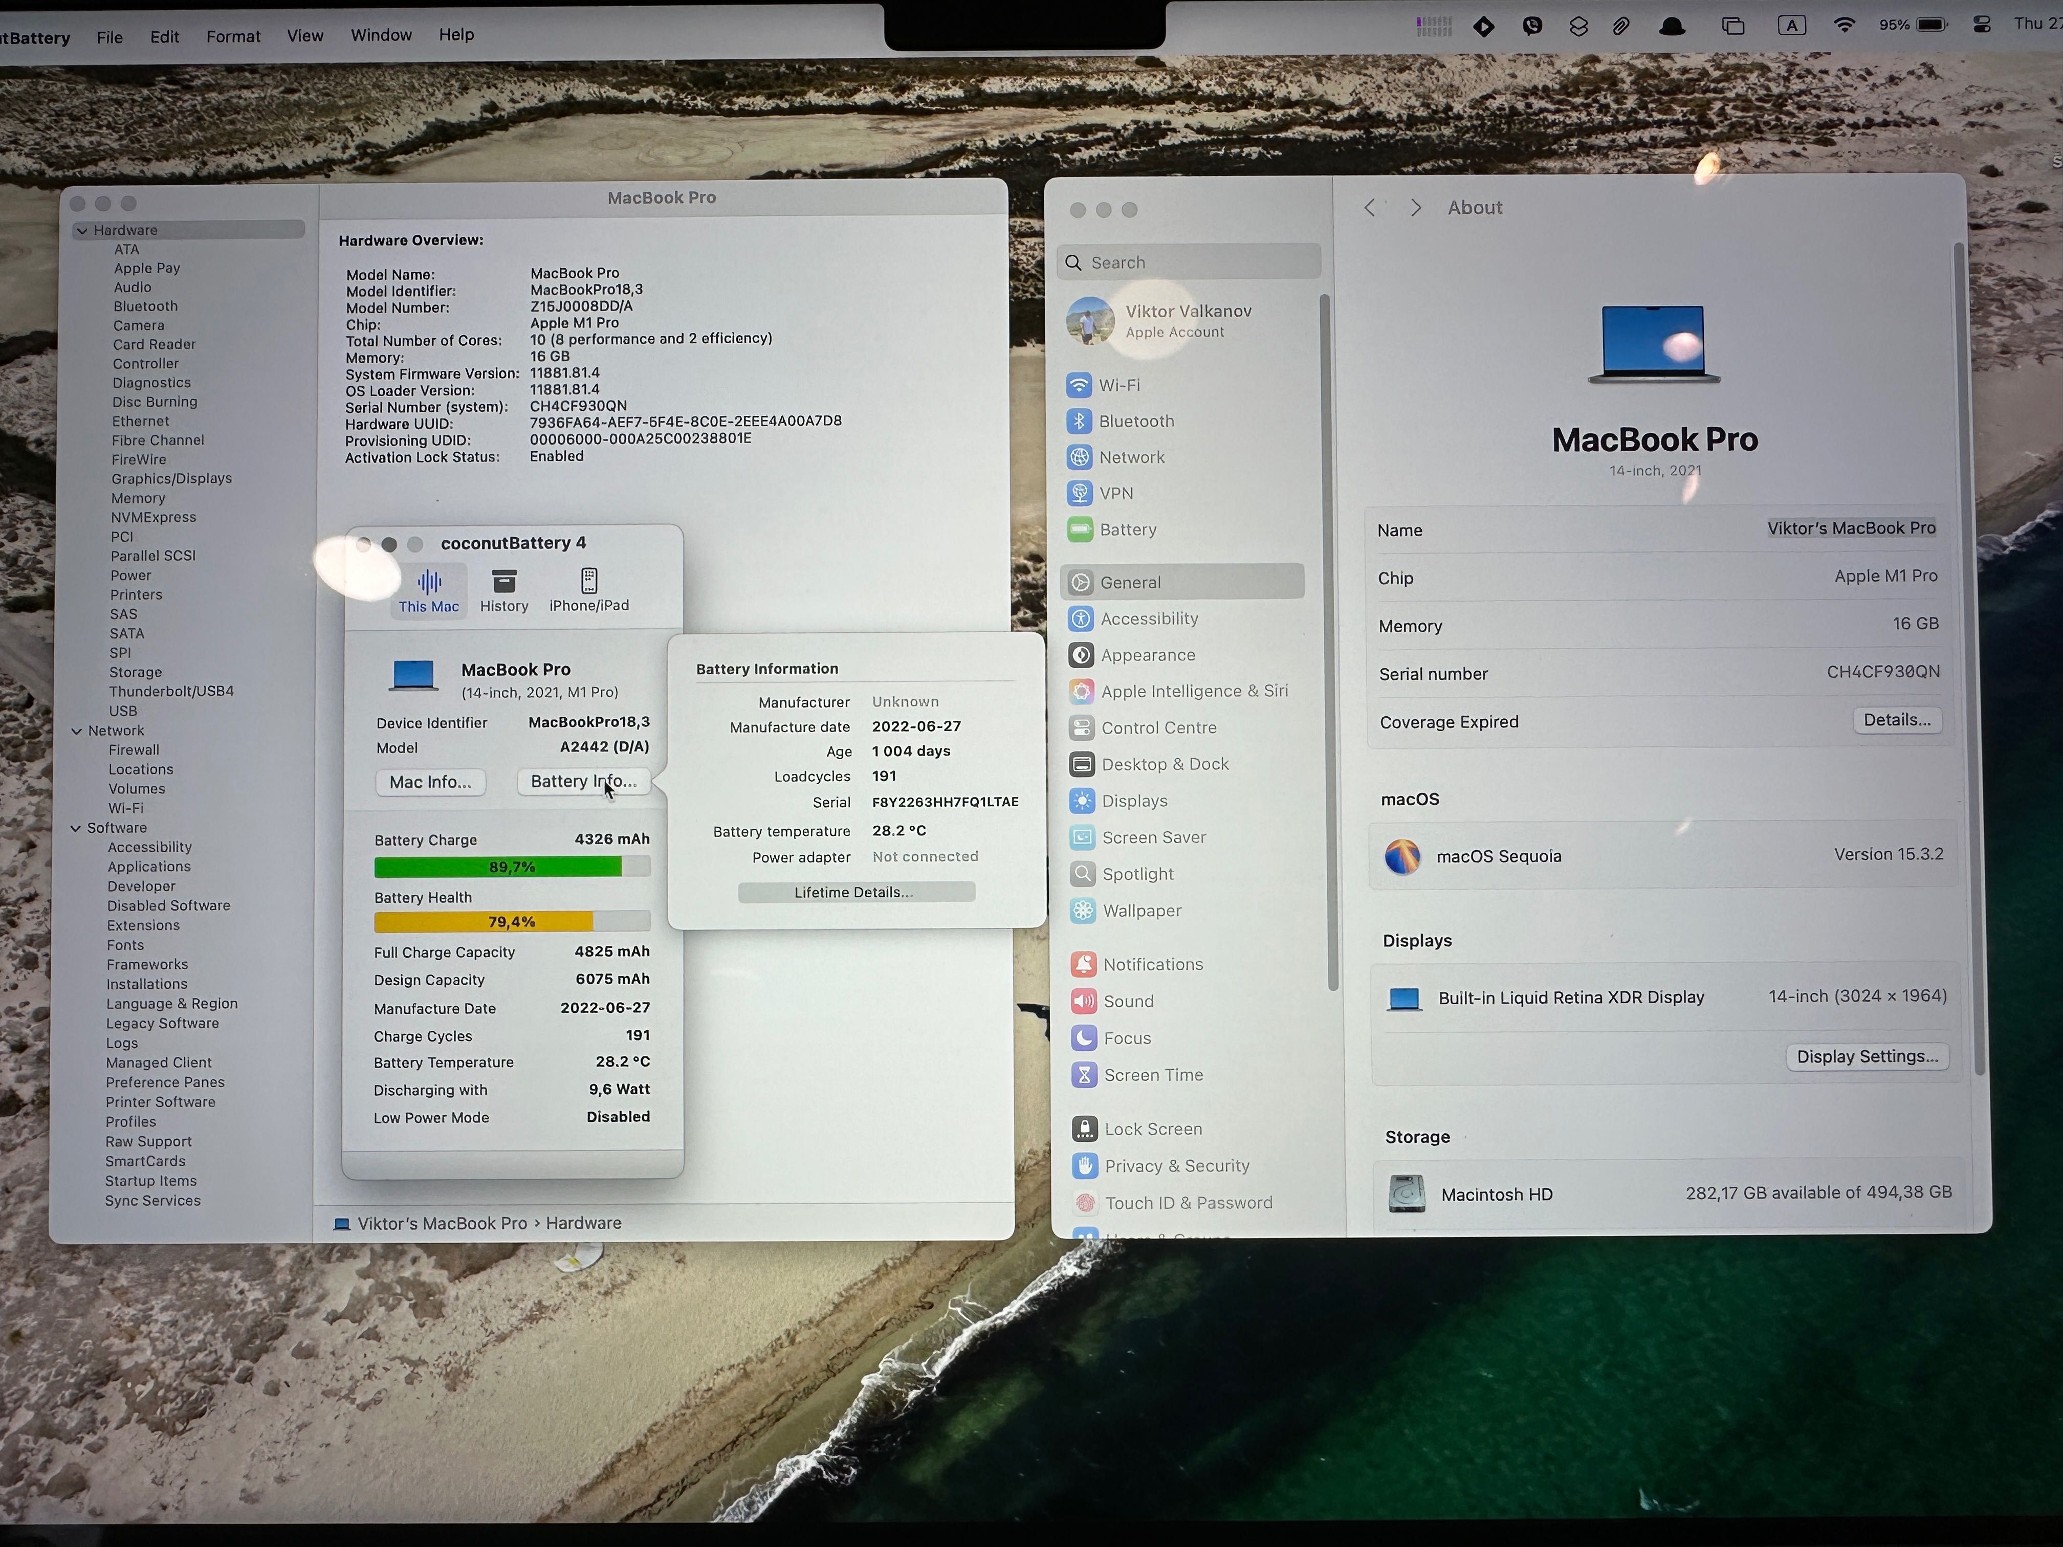Switch to History tab in coconutBattery
Screen dimensions: 2063x1547
[x=503, y=590]
